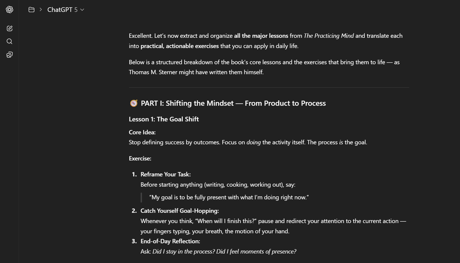Expand the chevron beside ChatGPT 5
The width and height of the screenshot is (460, 263).
coord(82,9)
